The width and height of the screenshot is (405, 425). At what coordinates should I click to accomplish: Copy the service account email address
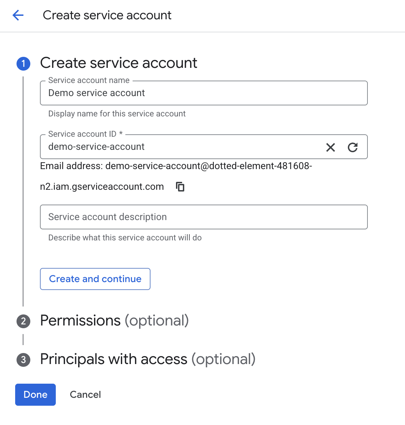point(180,187)
